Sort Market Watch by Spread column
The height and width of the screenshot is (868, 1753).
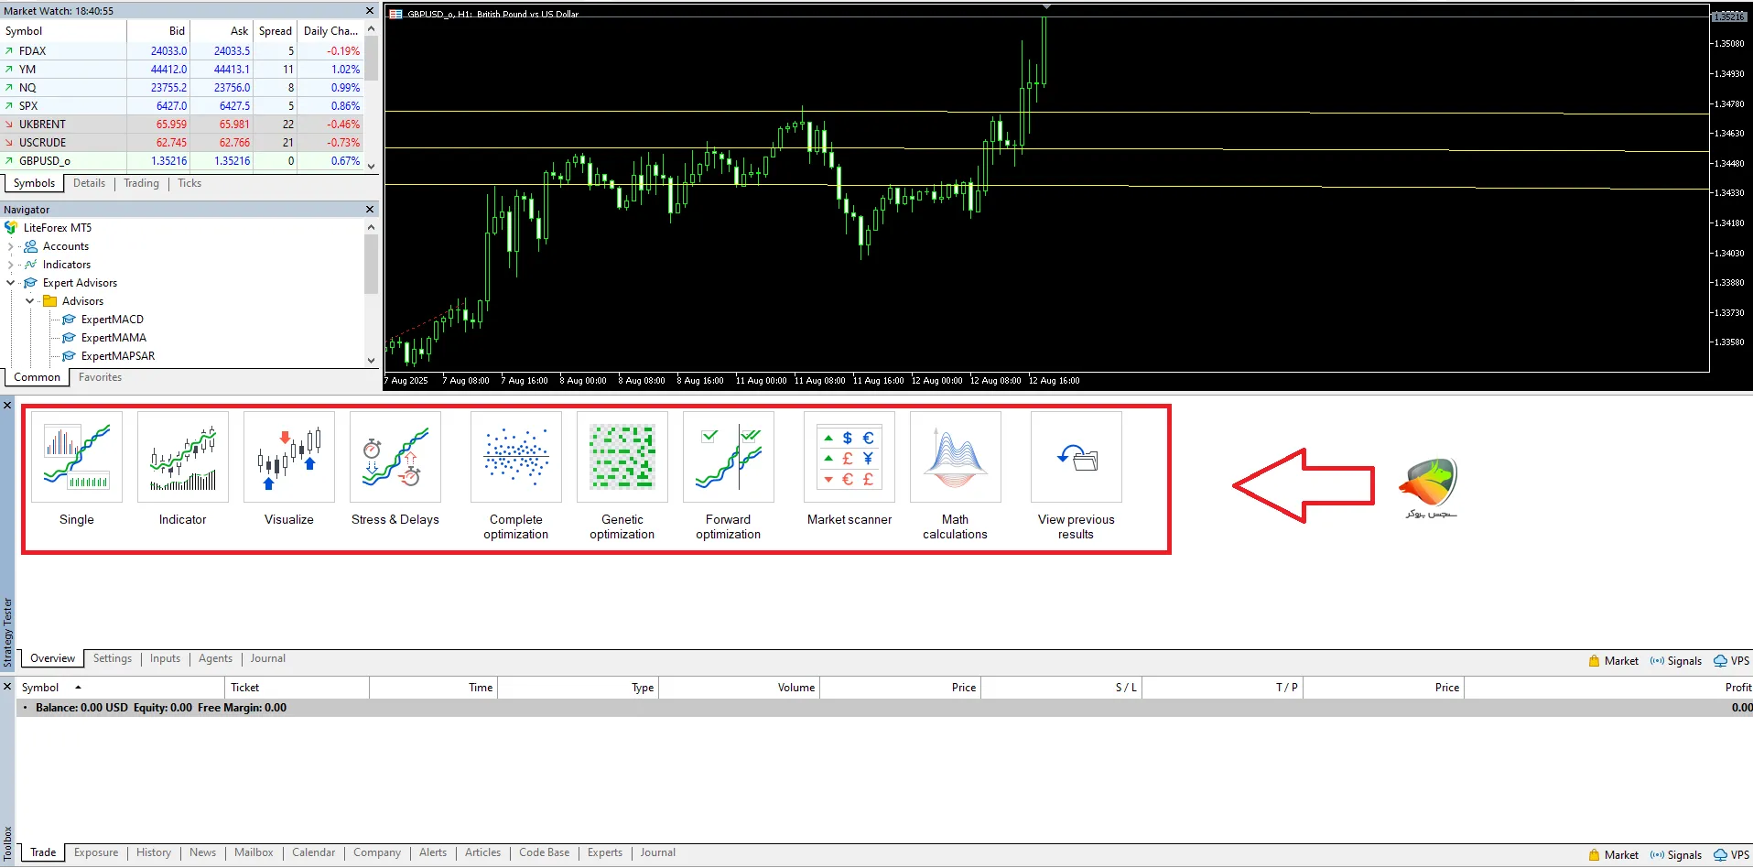coord(275,31)
